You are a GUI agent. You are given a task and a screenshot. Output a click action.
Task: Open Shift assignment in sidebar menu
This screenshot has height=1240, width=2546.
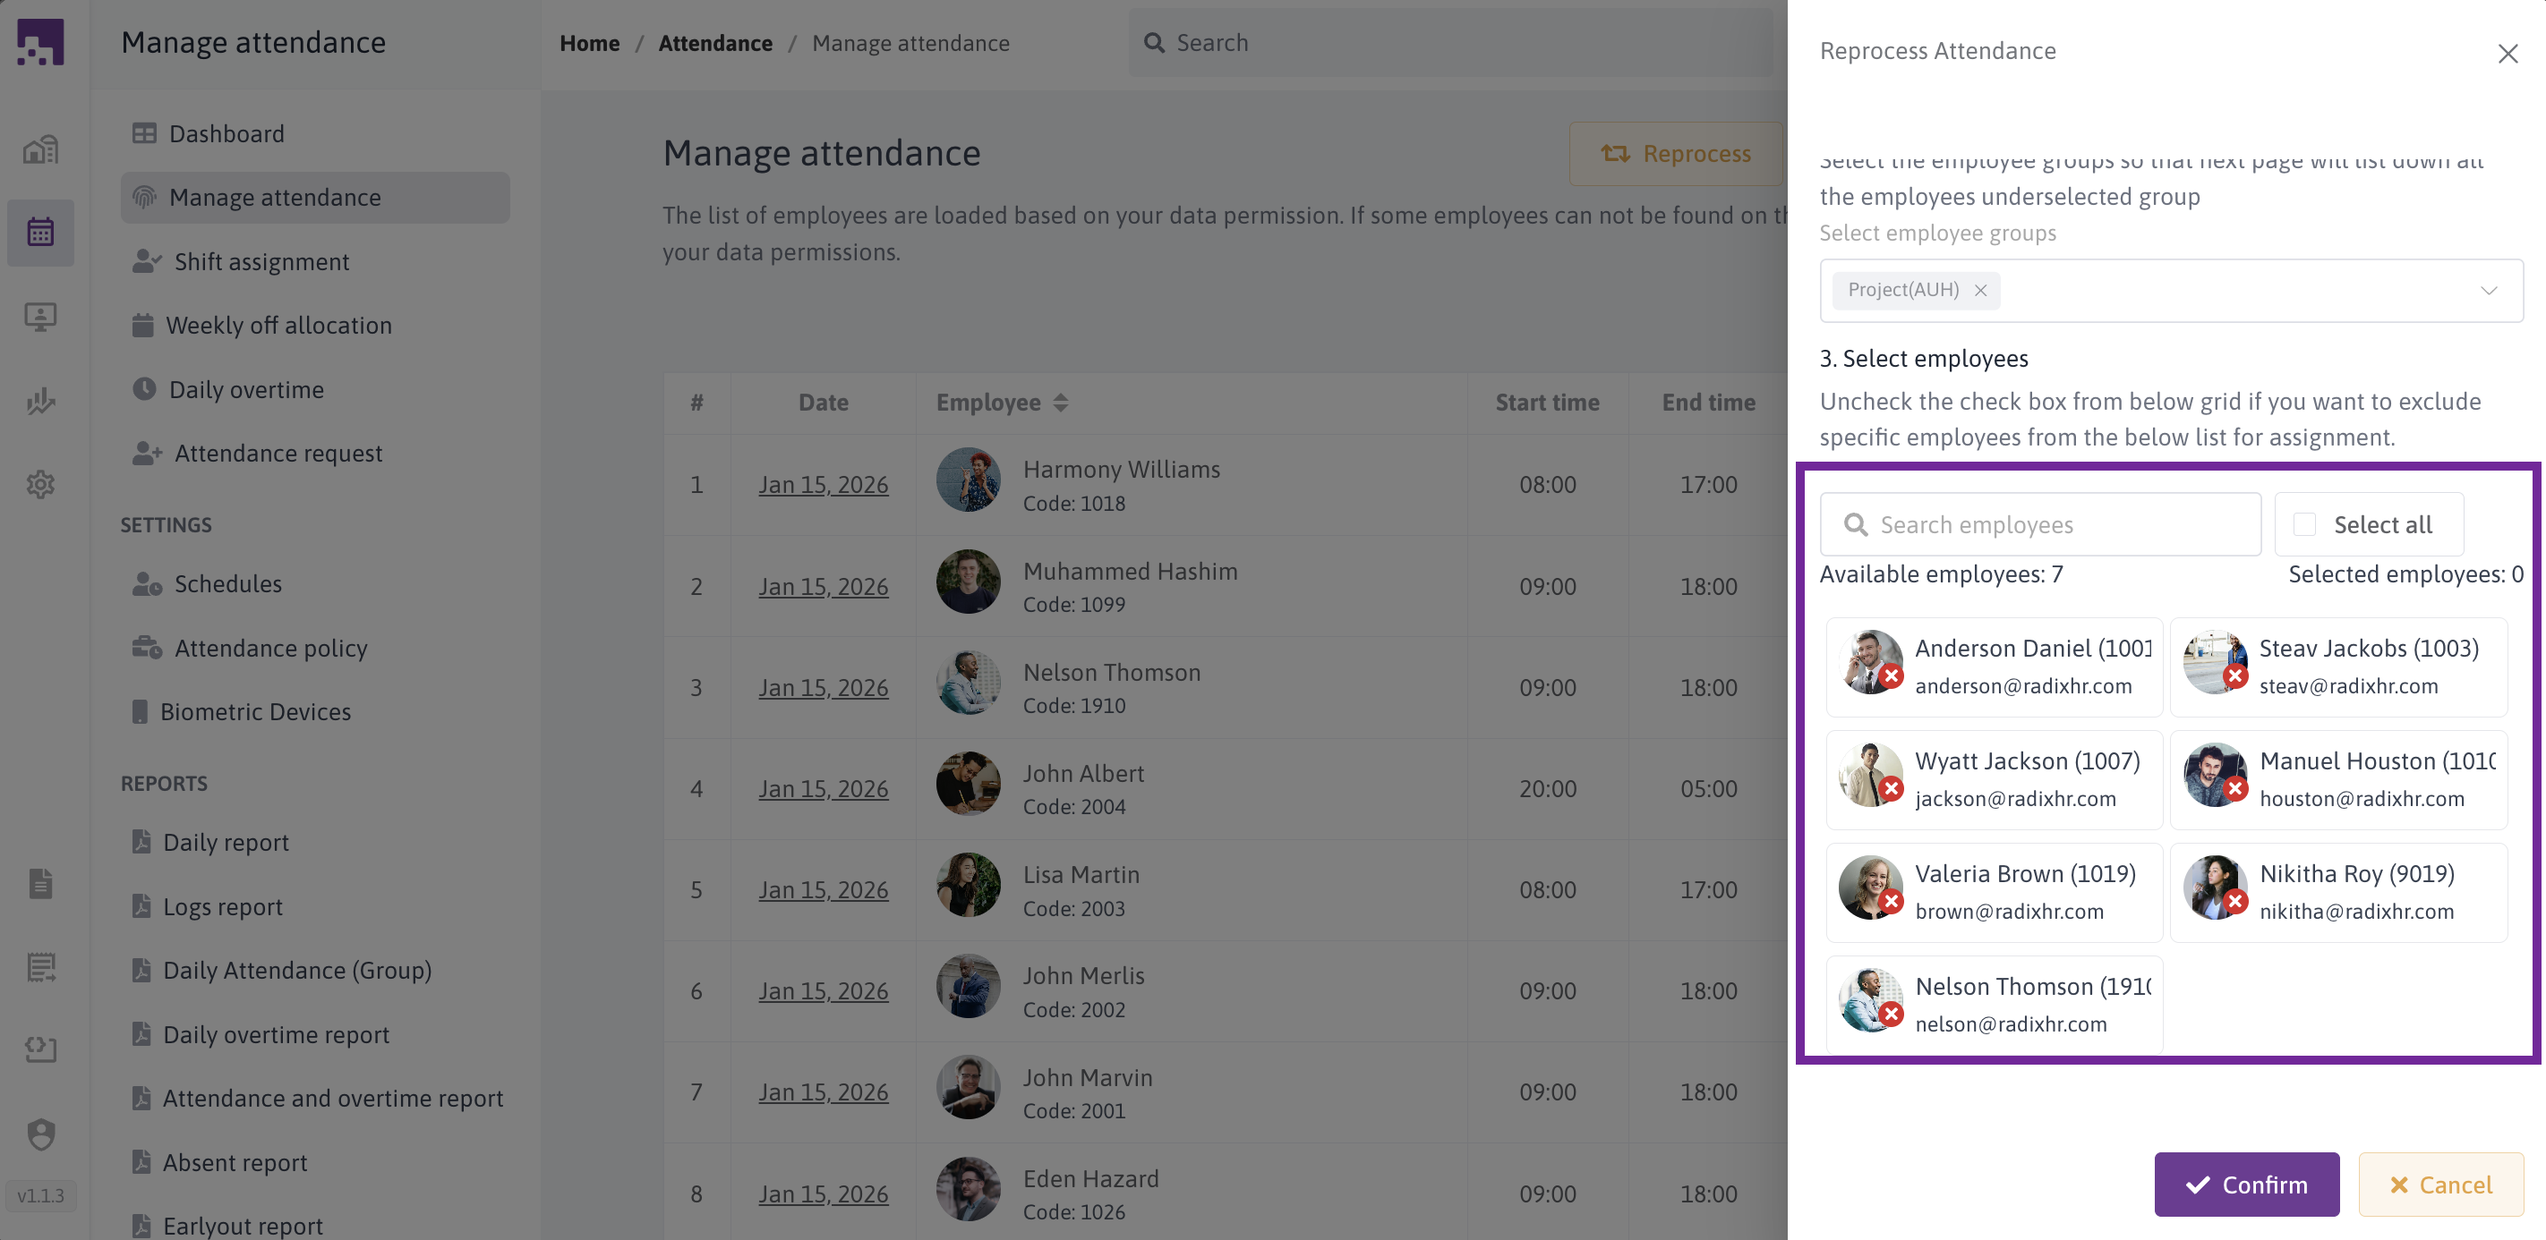(x=261, y=262)
